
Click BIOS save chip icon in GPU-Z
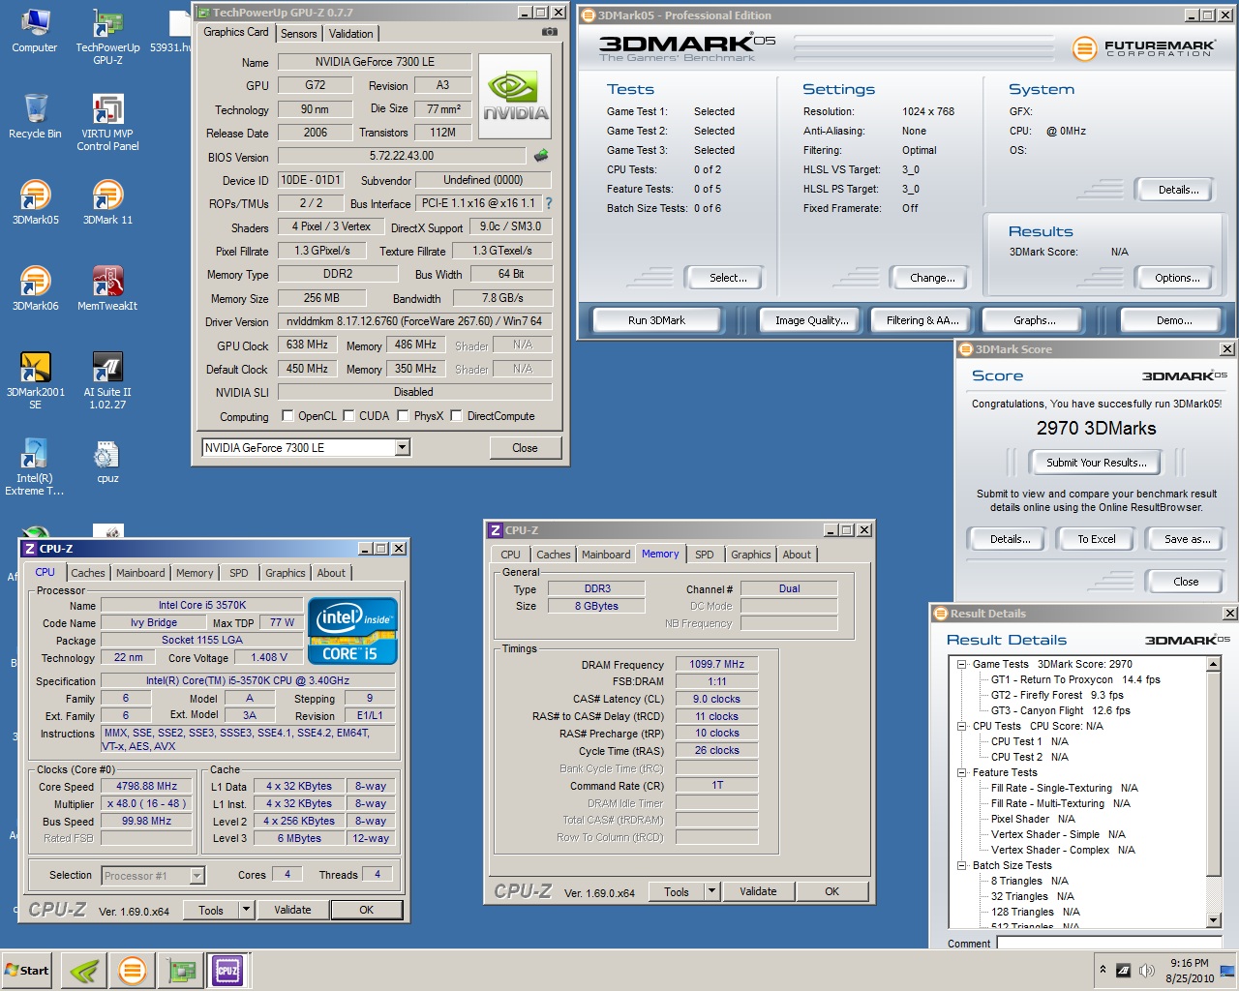click(541, 155)
